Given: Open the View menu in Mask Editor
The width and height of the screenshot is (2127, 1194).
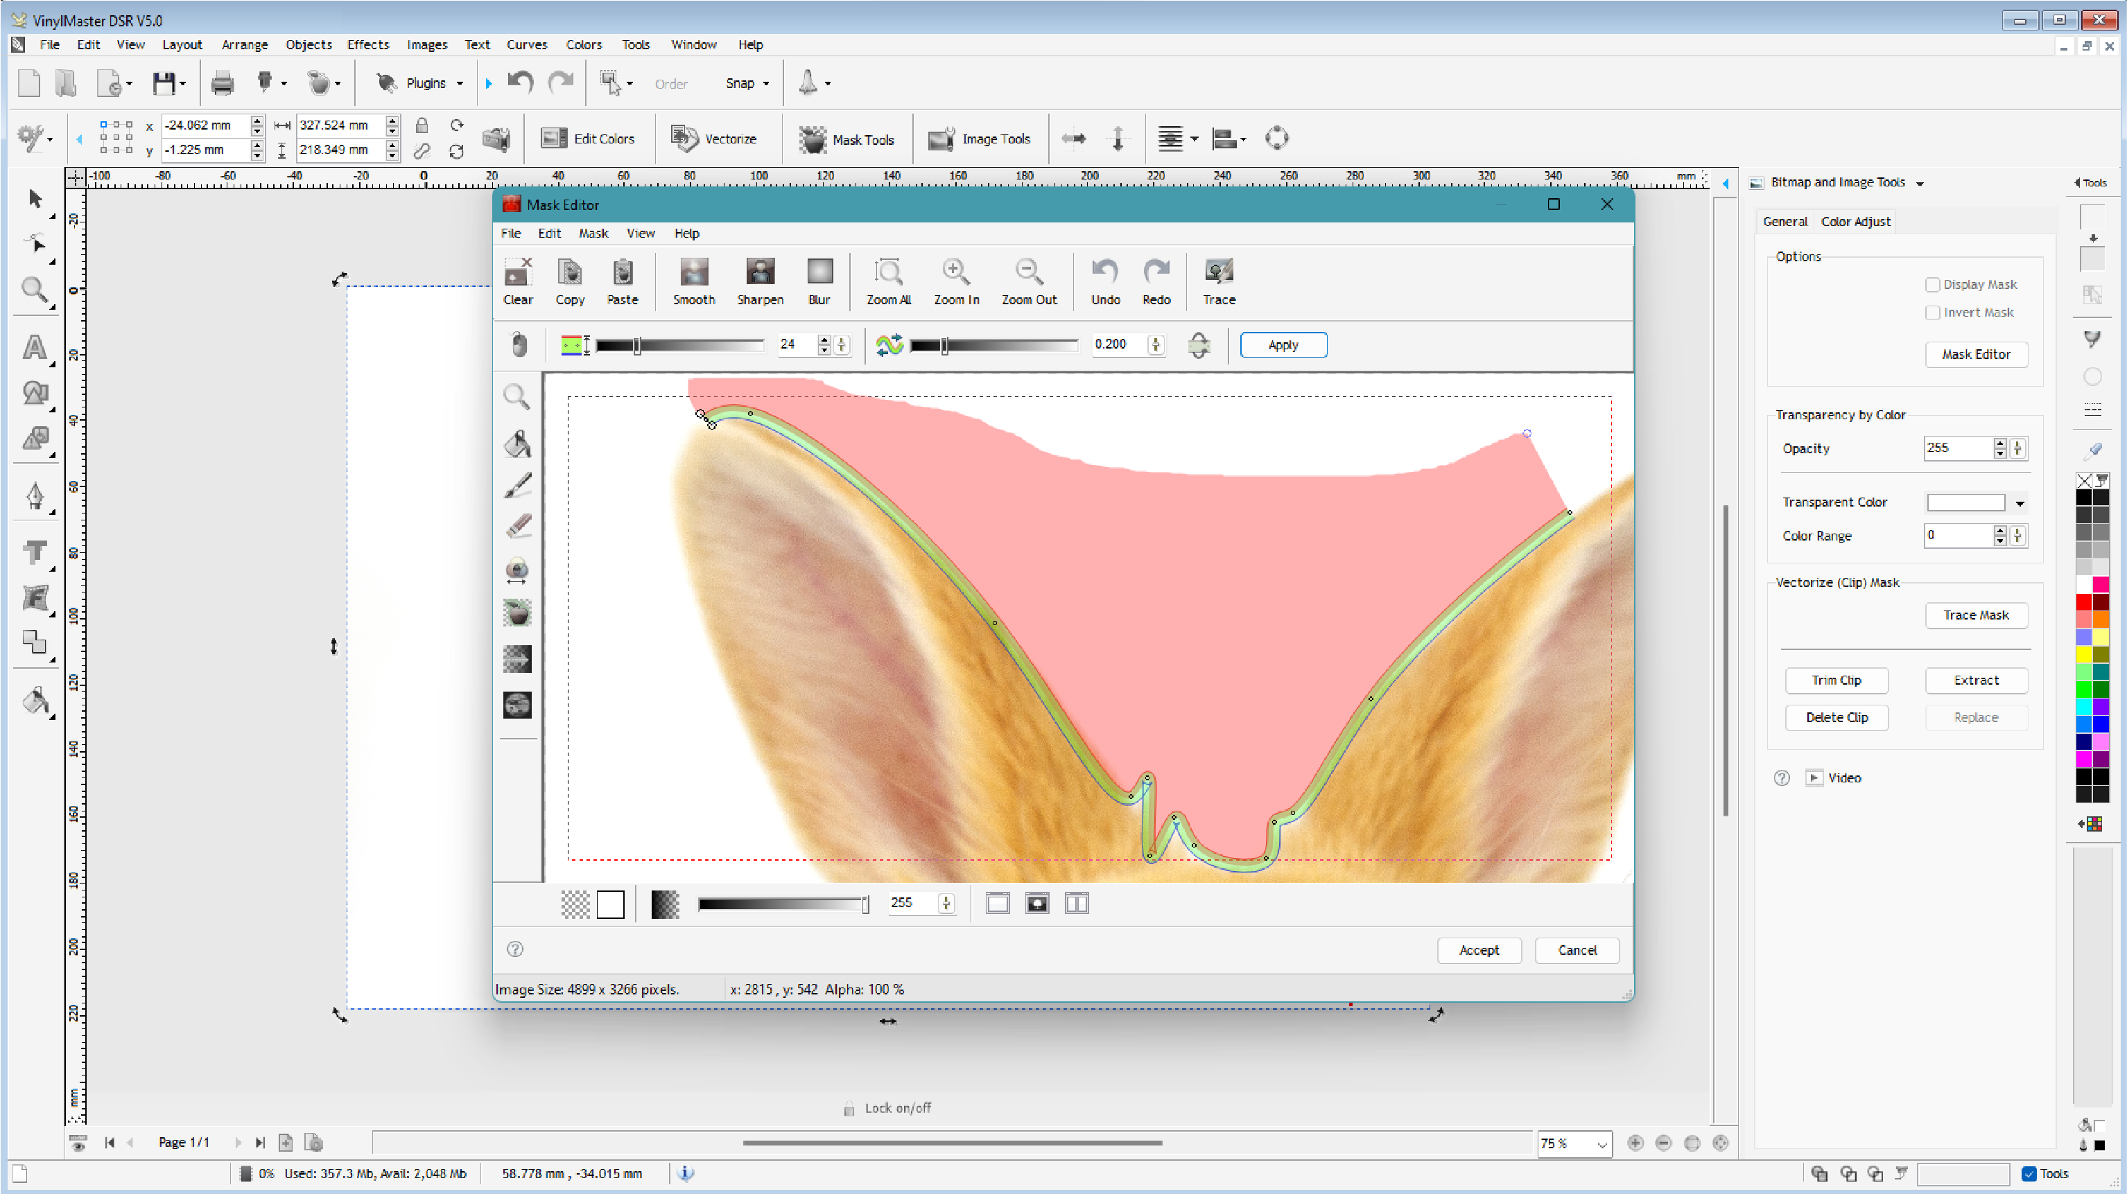Looking at the screenshot, I should coord(640,234).
